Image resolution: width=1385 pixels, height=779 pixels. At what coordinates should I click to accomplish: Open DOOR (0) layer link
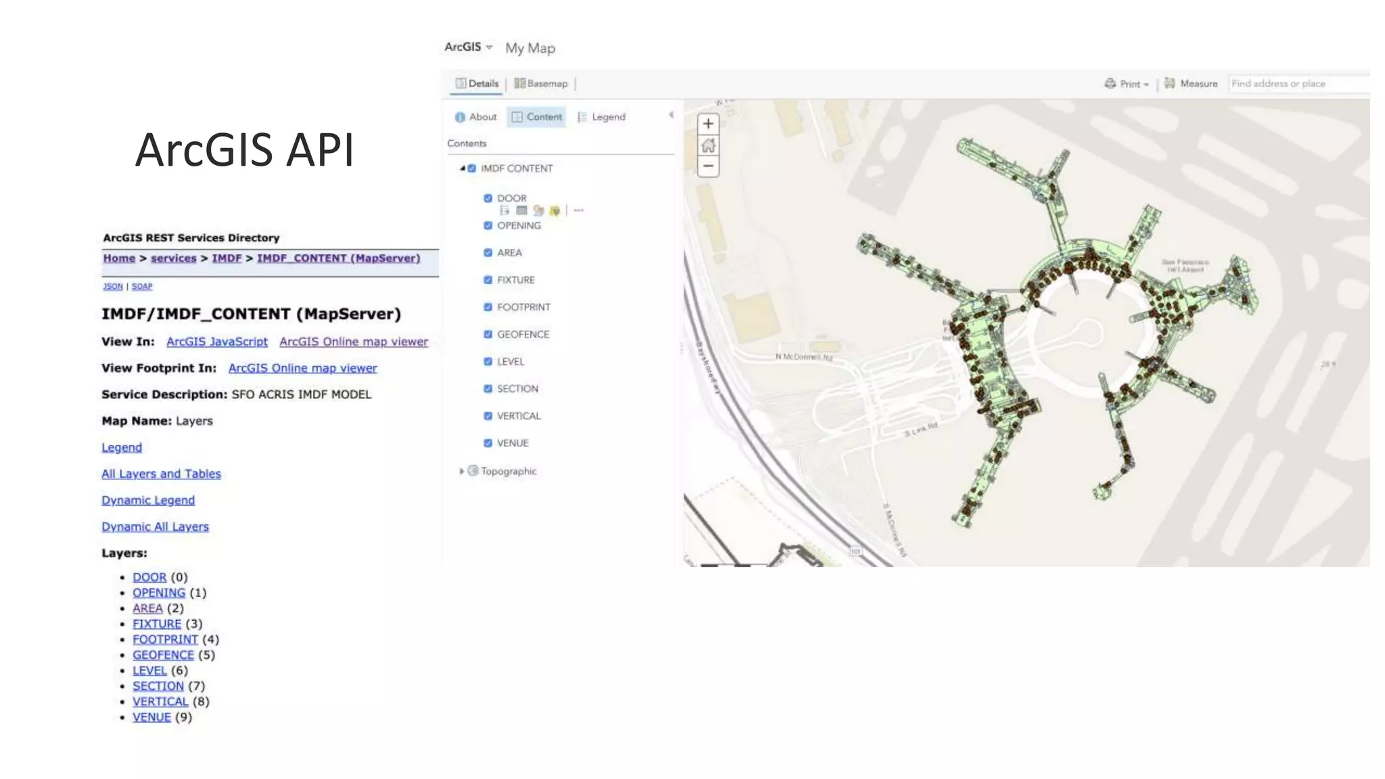(x=149, y=577)
